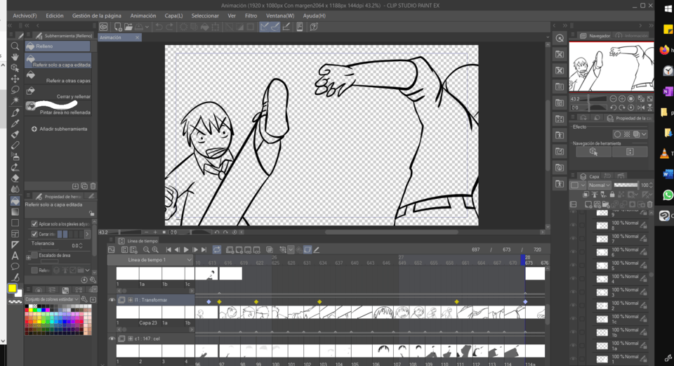674x366 pixels.
Task: Open WhatsApp from the Windows taskbar
Action: (668, 195)
